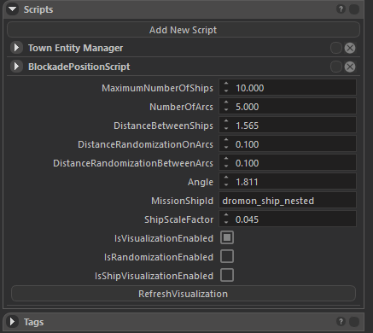Click NumberOfArcs value field

click(x=288, y=107)
